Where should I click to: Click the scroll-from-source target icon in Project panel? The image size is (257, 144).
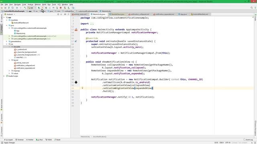point(58,14)
